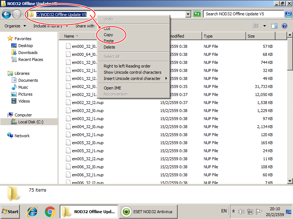This screenshot has width=293, height=219.
Task: Choose Show Unicode control characters
Action: (x=133, y=72)
